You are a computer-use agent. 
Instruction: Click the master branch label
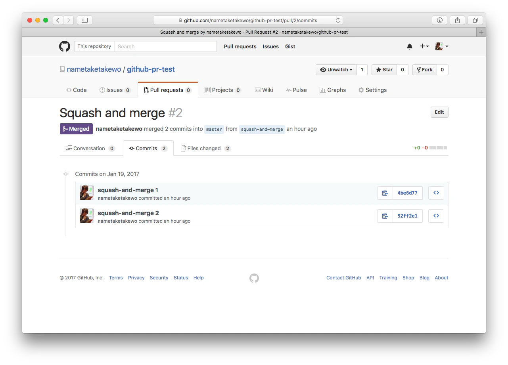click(x=214, y=129)
